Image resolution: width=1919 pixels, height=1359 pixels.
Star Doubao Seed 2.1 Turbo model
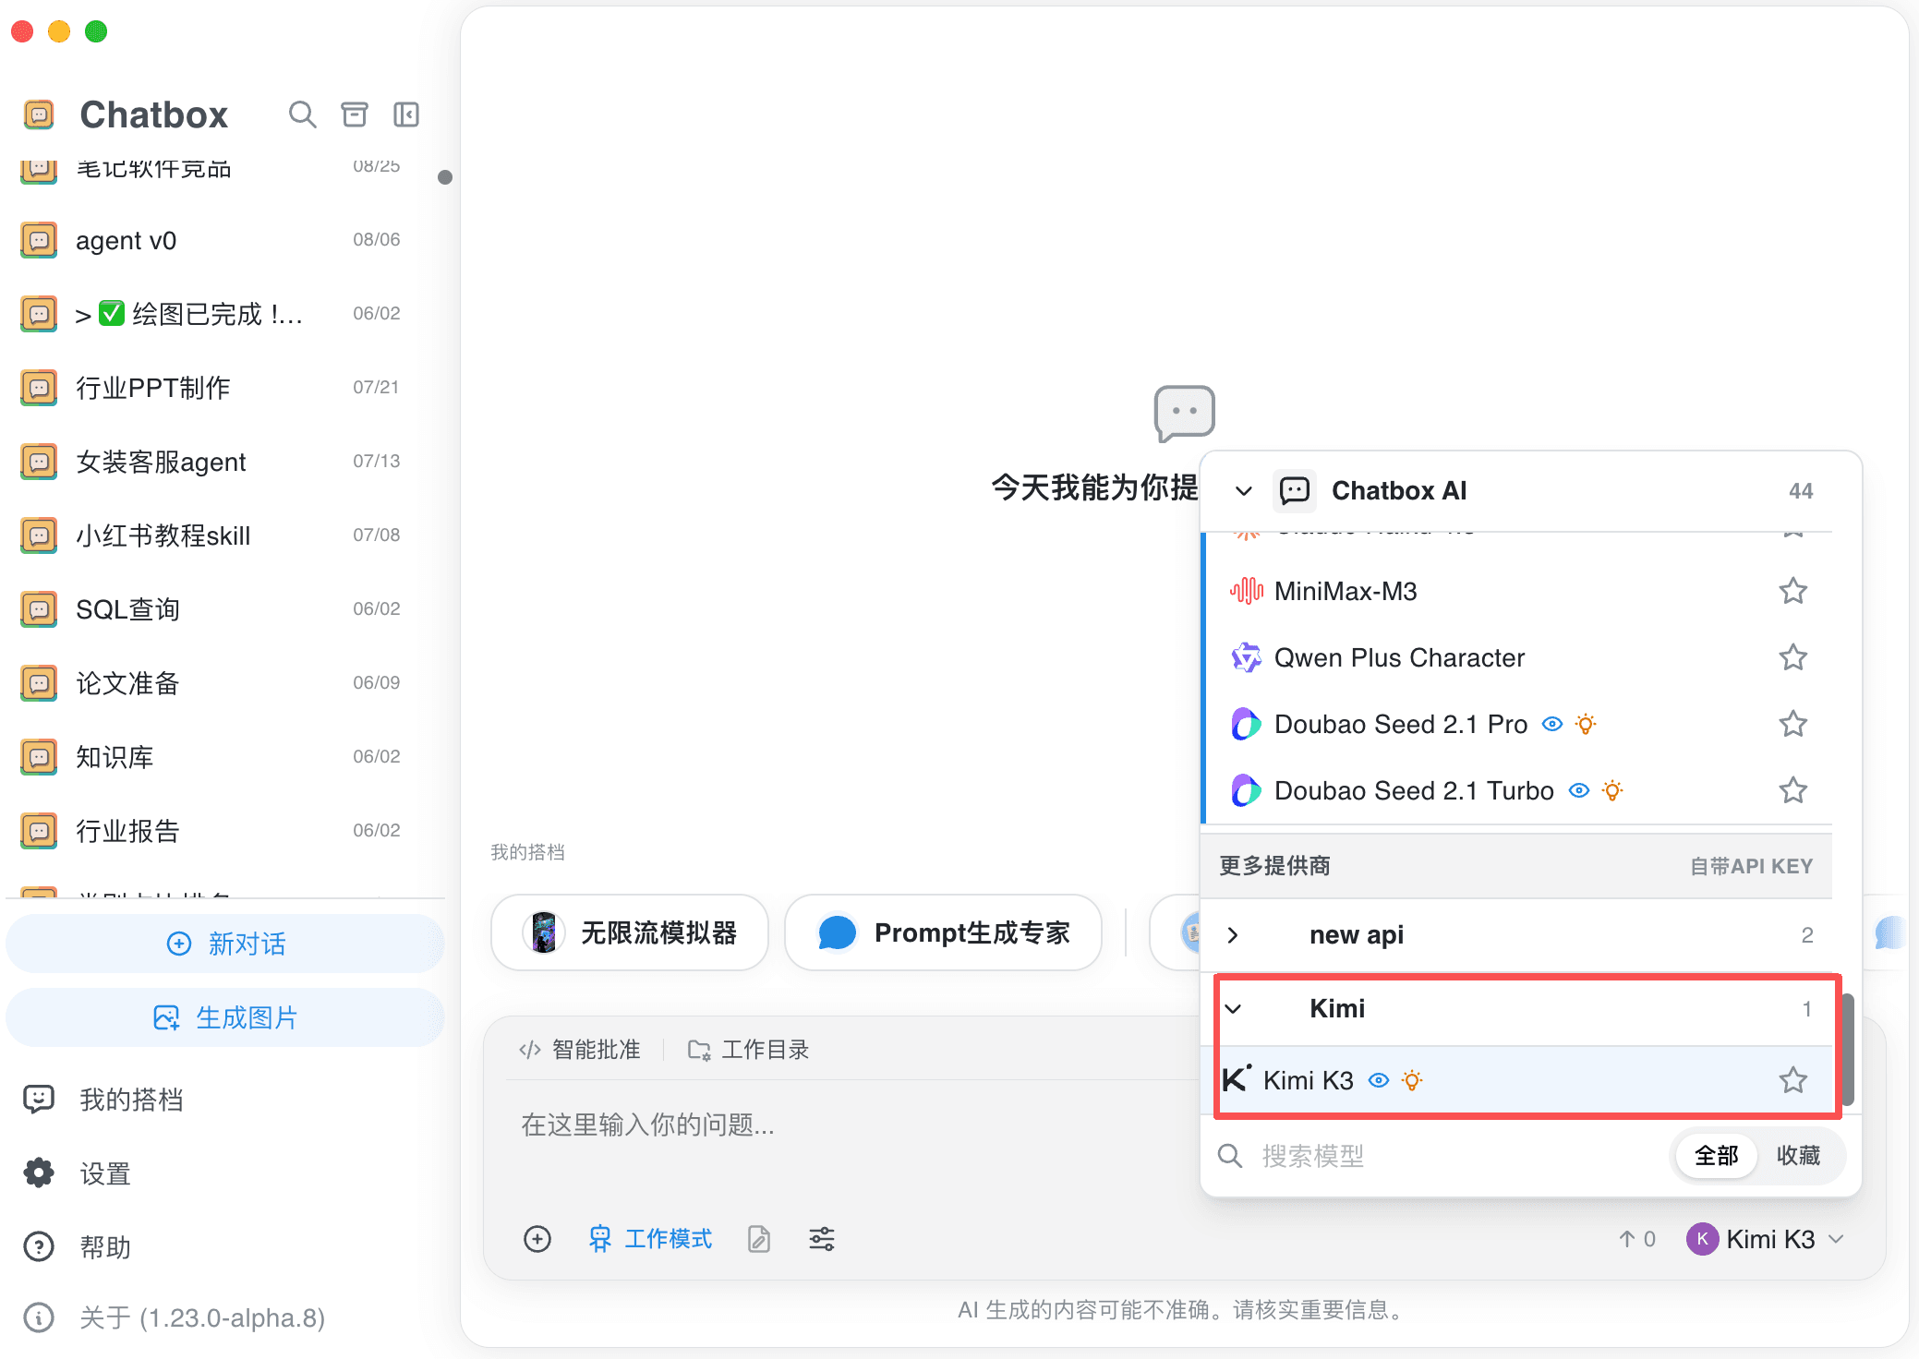1792,790
